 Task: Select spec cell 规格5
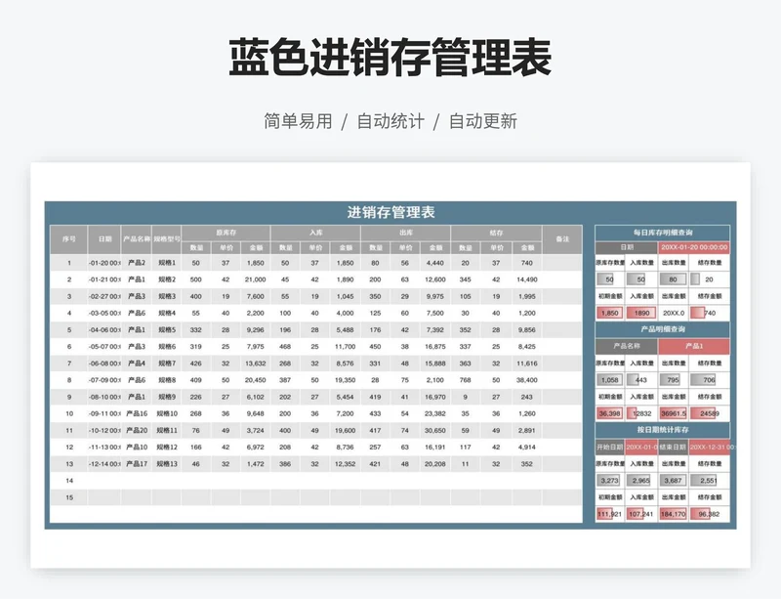(x=167, y=329)
